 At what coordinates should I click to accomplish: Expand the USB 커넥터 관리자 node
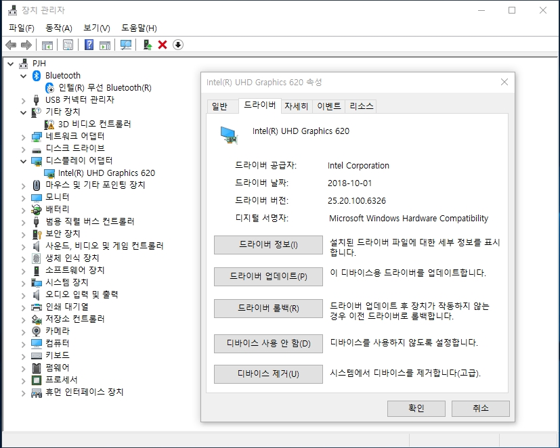(24, 100)
